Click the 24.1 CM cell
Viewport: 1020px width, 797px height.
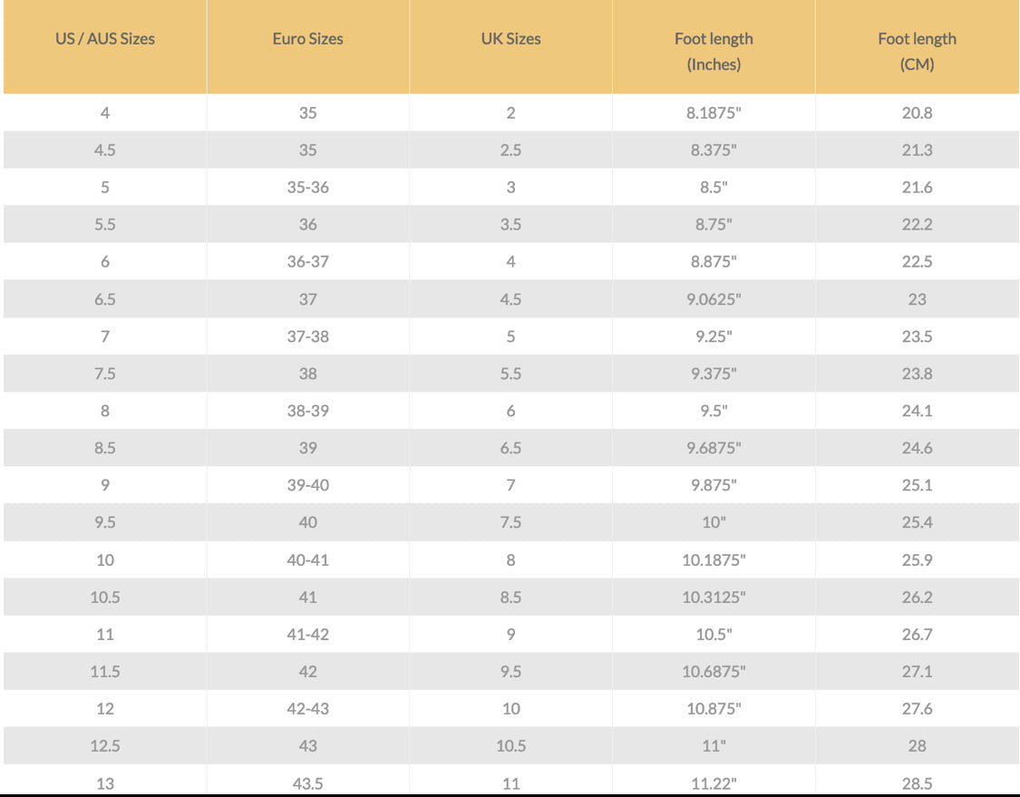tap(917, 411)
